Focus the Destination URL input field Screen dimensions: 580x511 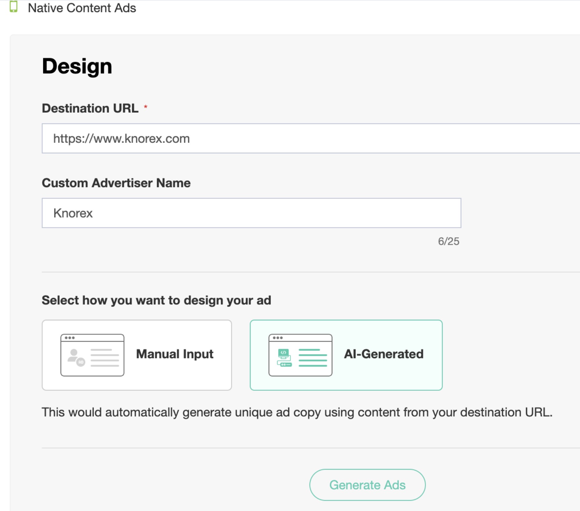310,138
